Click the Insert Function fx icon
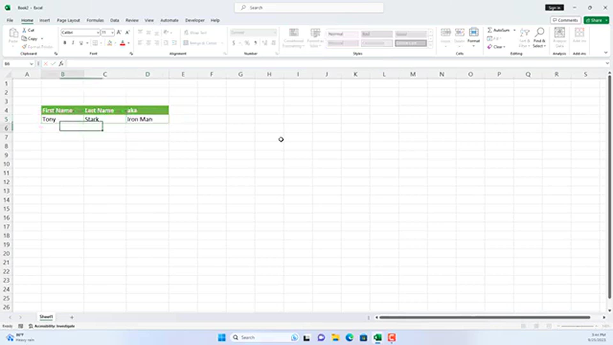The width and height of the screenshot is (613, 345). [61, 64]
